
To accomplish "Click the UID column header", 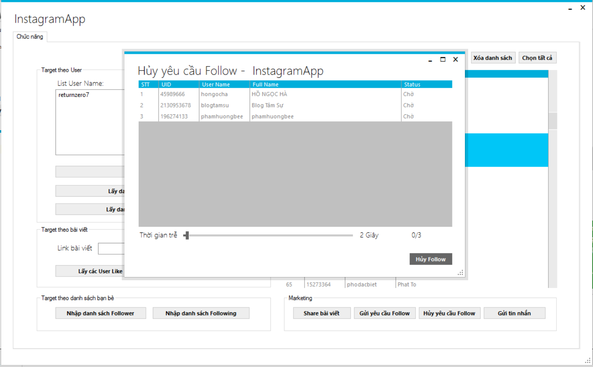I will (x=179, y=84).
